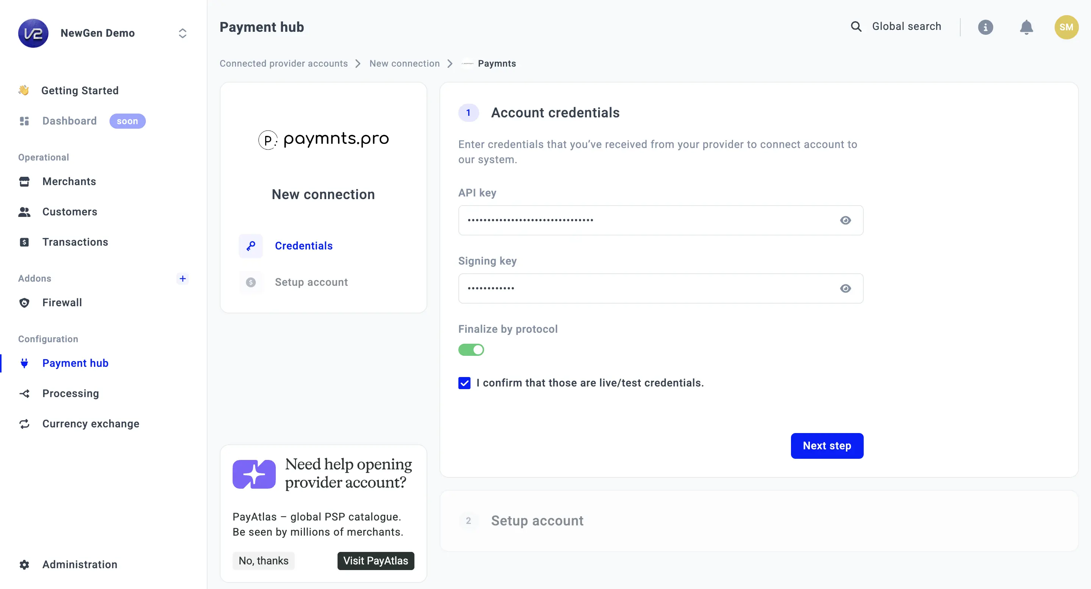Click the PayAtlas sparkle logo icon
Screen dimensions: 1091x589
(x=254, y=474)
